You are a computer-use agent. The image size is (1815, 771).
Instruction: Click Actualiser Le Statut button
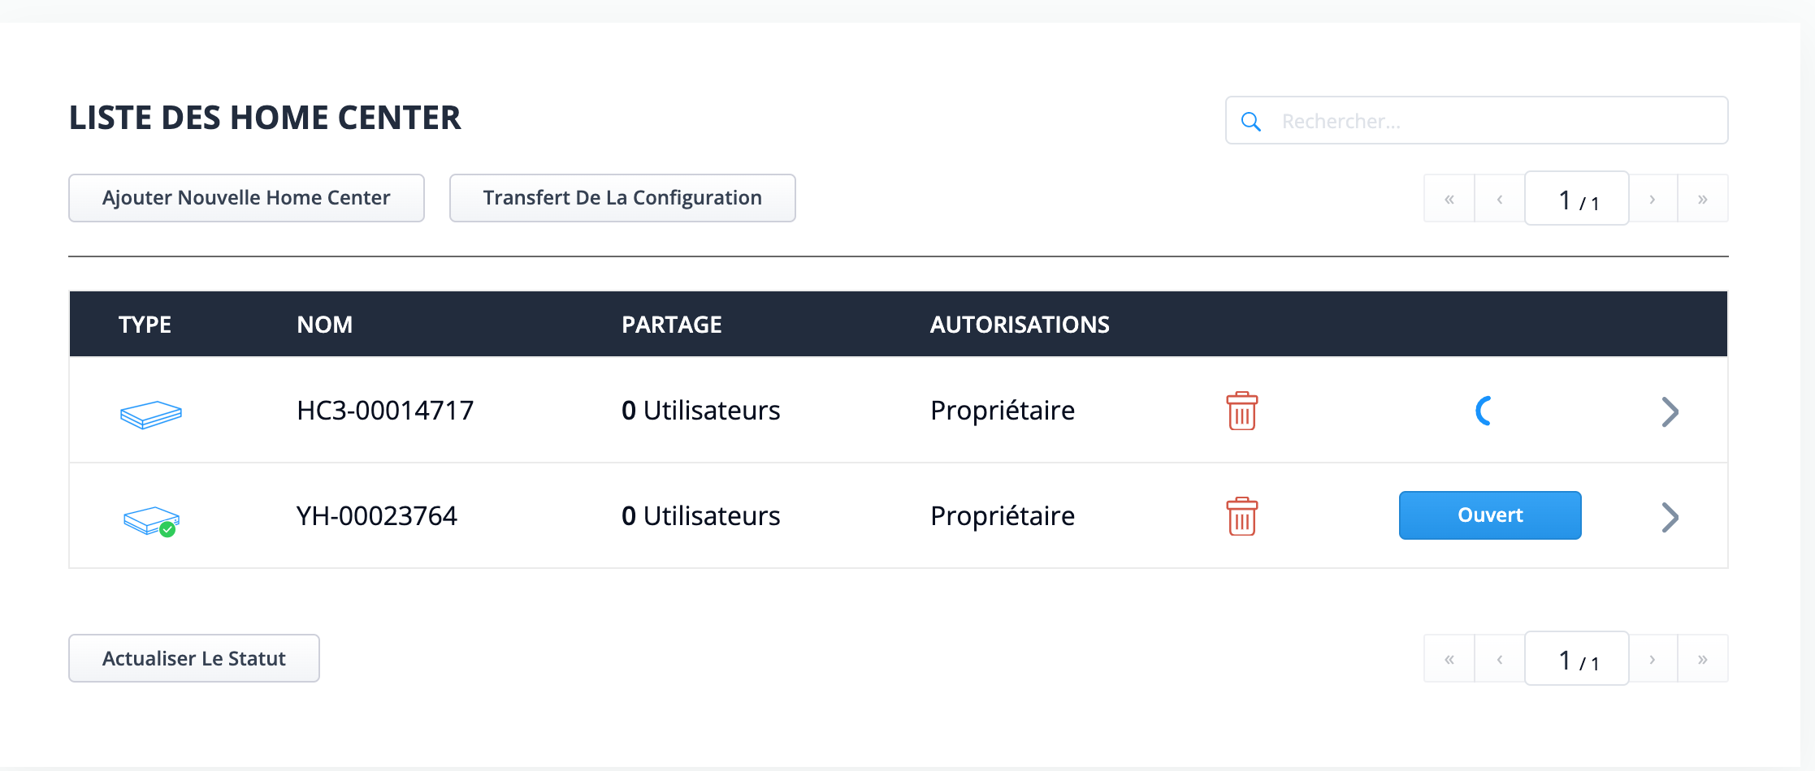point(194,658)
